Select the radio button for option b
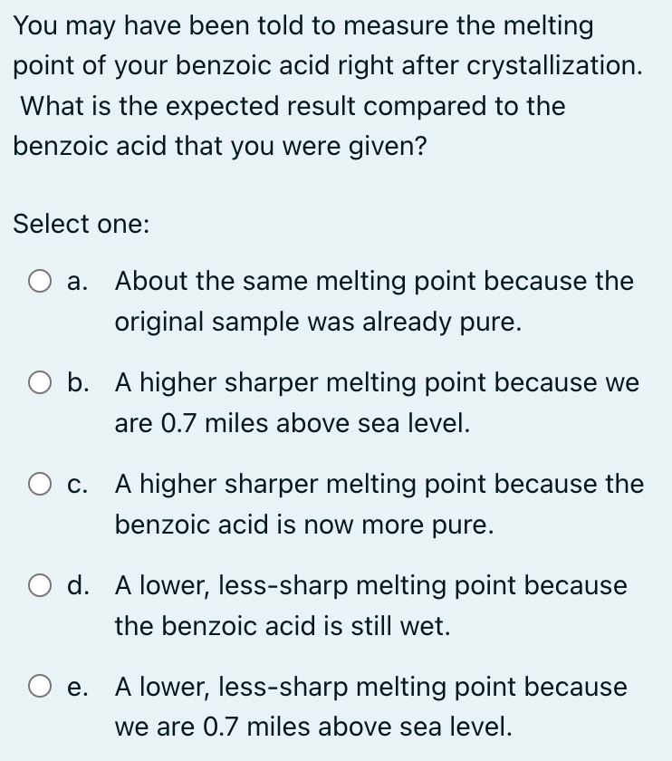672x761 pixels. [40, 383]
